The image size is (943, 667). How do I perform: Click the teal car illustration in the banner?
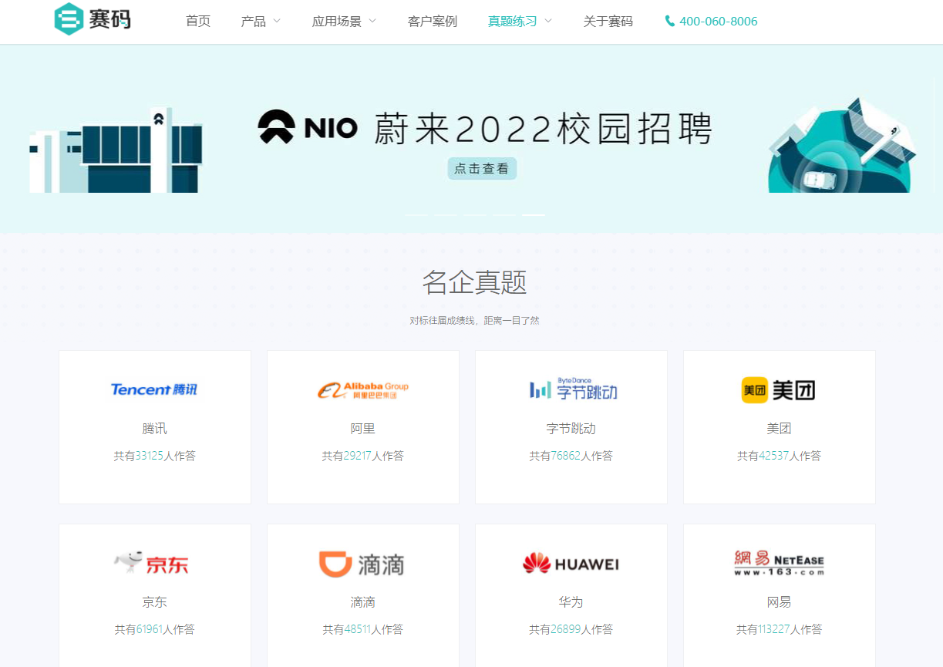[842, 147]
